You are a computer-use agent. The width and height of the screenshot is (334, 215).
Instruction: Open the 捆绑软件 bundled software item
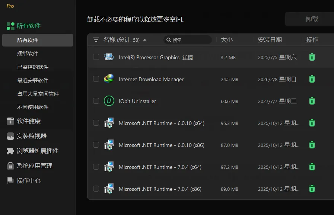(28, 54)
